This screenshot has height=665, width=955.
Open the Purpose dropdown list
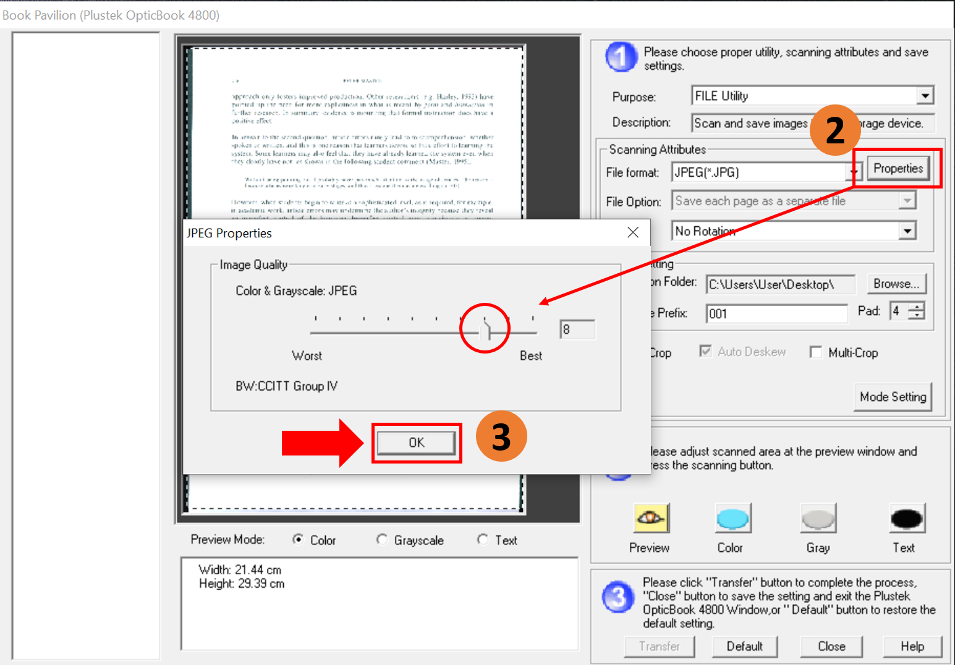(925, 96)
